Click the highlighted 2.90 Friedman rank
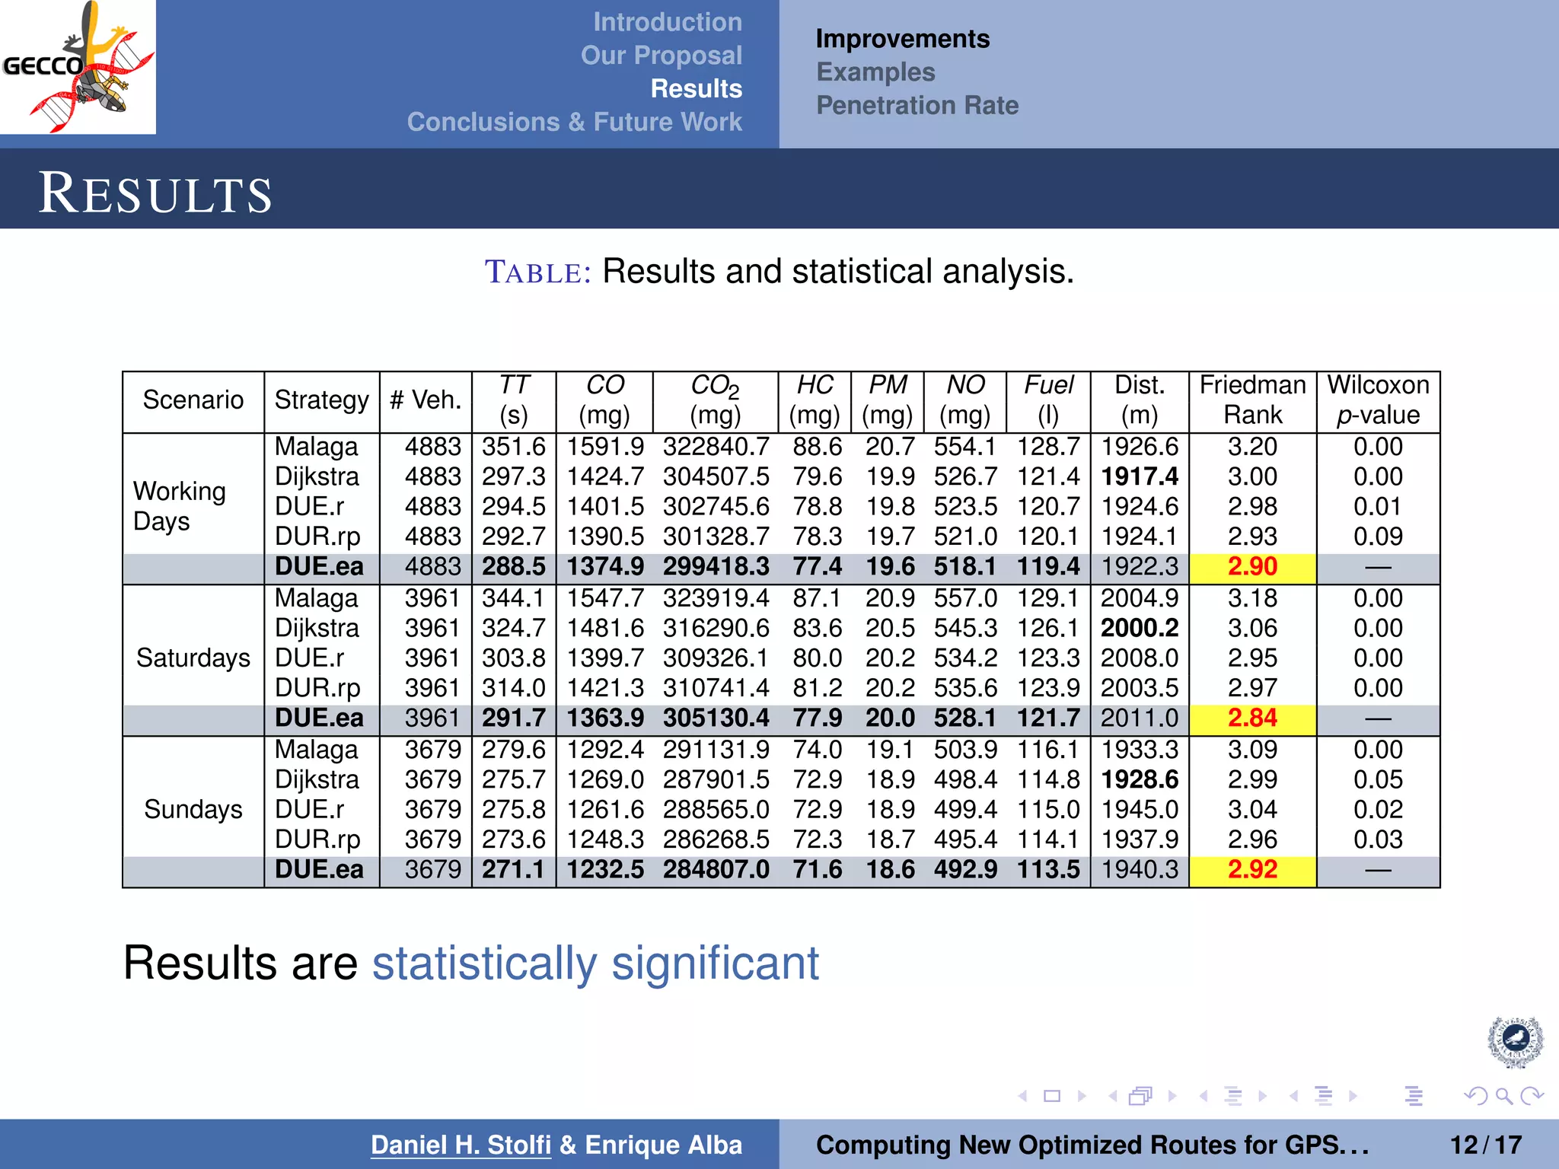 (x=1252, y=566)
